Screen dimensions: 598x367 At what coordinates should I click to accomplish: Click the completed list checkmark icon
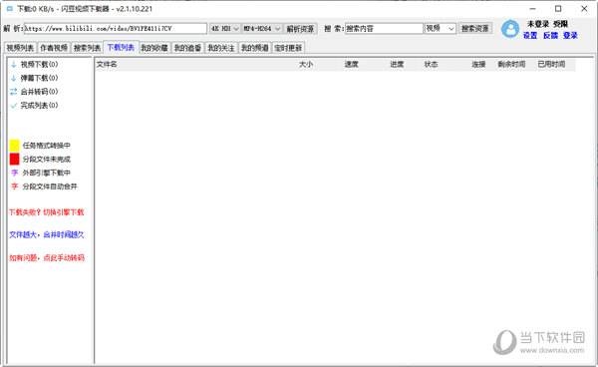pos(14,106)
